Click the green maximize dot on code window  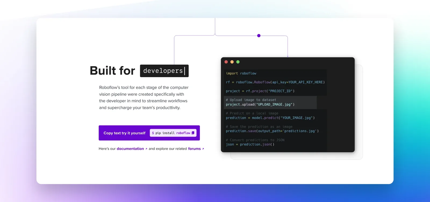click(x=238, y=62)
